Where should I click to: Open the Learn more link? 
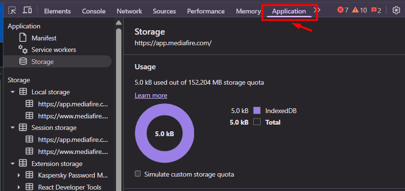(x=151, y=95)
